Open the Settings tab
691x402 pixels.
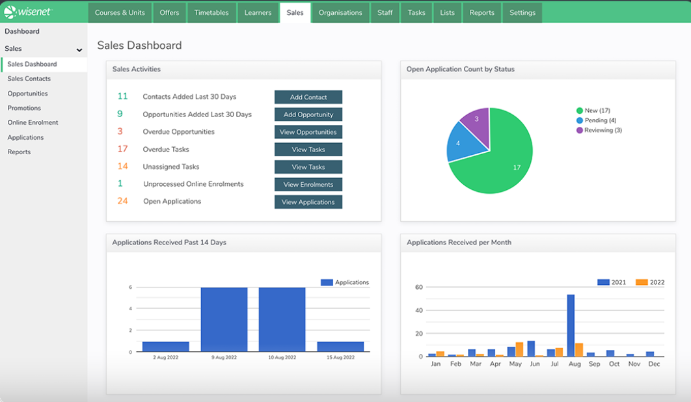[522, 13]
